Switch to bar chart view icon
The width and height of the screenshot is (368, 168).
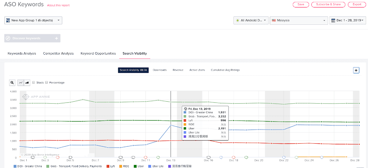tap(27, 82)
